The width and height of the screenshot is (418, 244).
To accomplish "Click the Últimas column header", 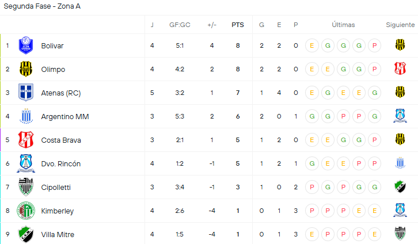I will coord(343,25).
